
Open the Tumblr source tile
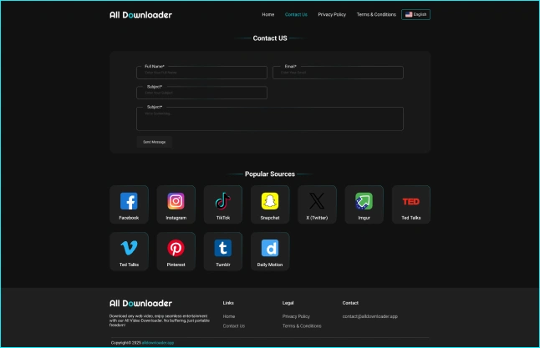pyautogui.click(x=223, y=249)
